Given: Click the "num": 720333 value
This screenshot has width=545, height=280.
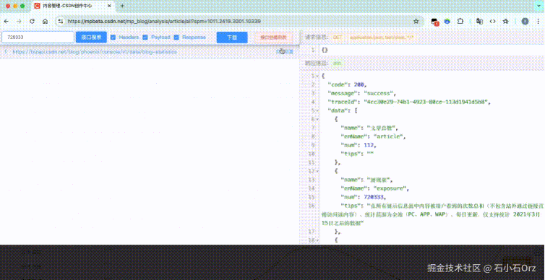Looking at the screenshot, I should [374, 197].
